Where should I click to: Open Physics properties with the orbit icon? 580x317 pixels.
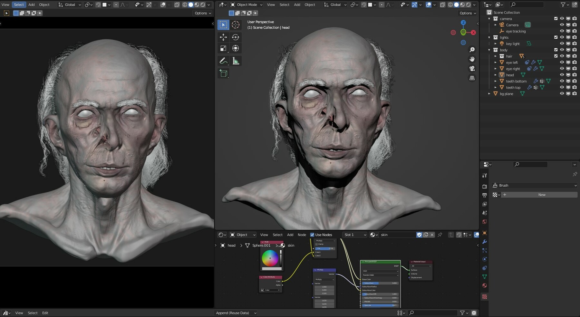[485, 259]
